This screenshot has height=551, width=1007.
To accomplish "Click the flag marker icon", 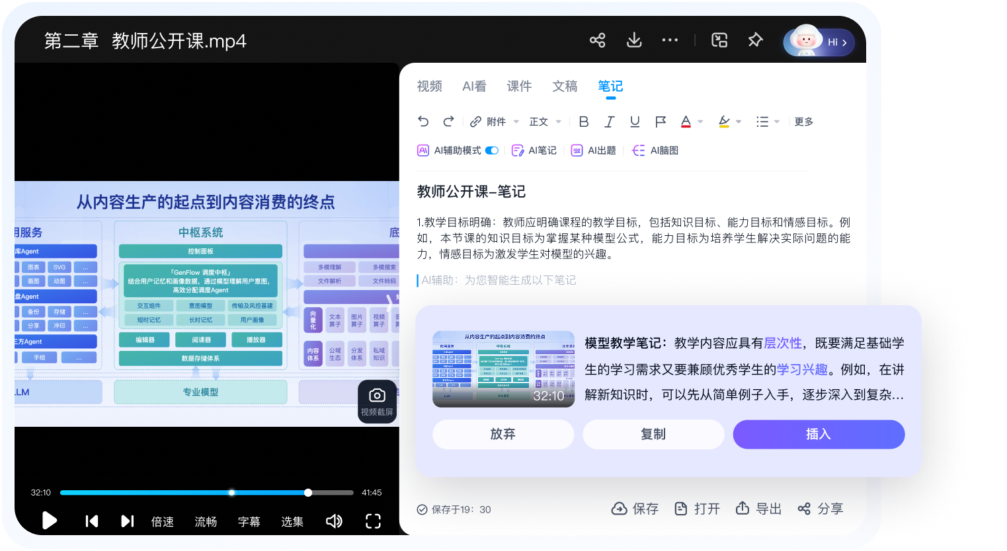I will coord(660,122).
